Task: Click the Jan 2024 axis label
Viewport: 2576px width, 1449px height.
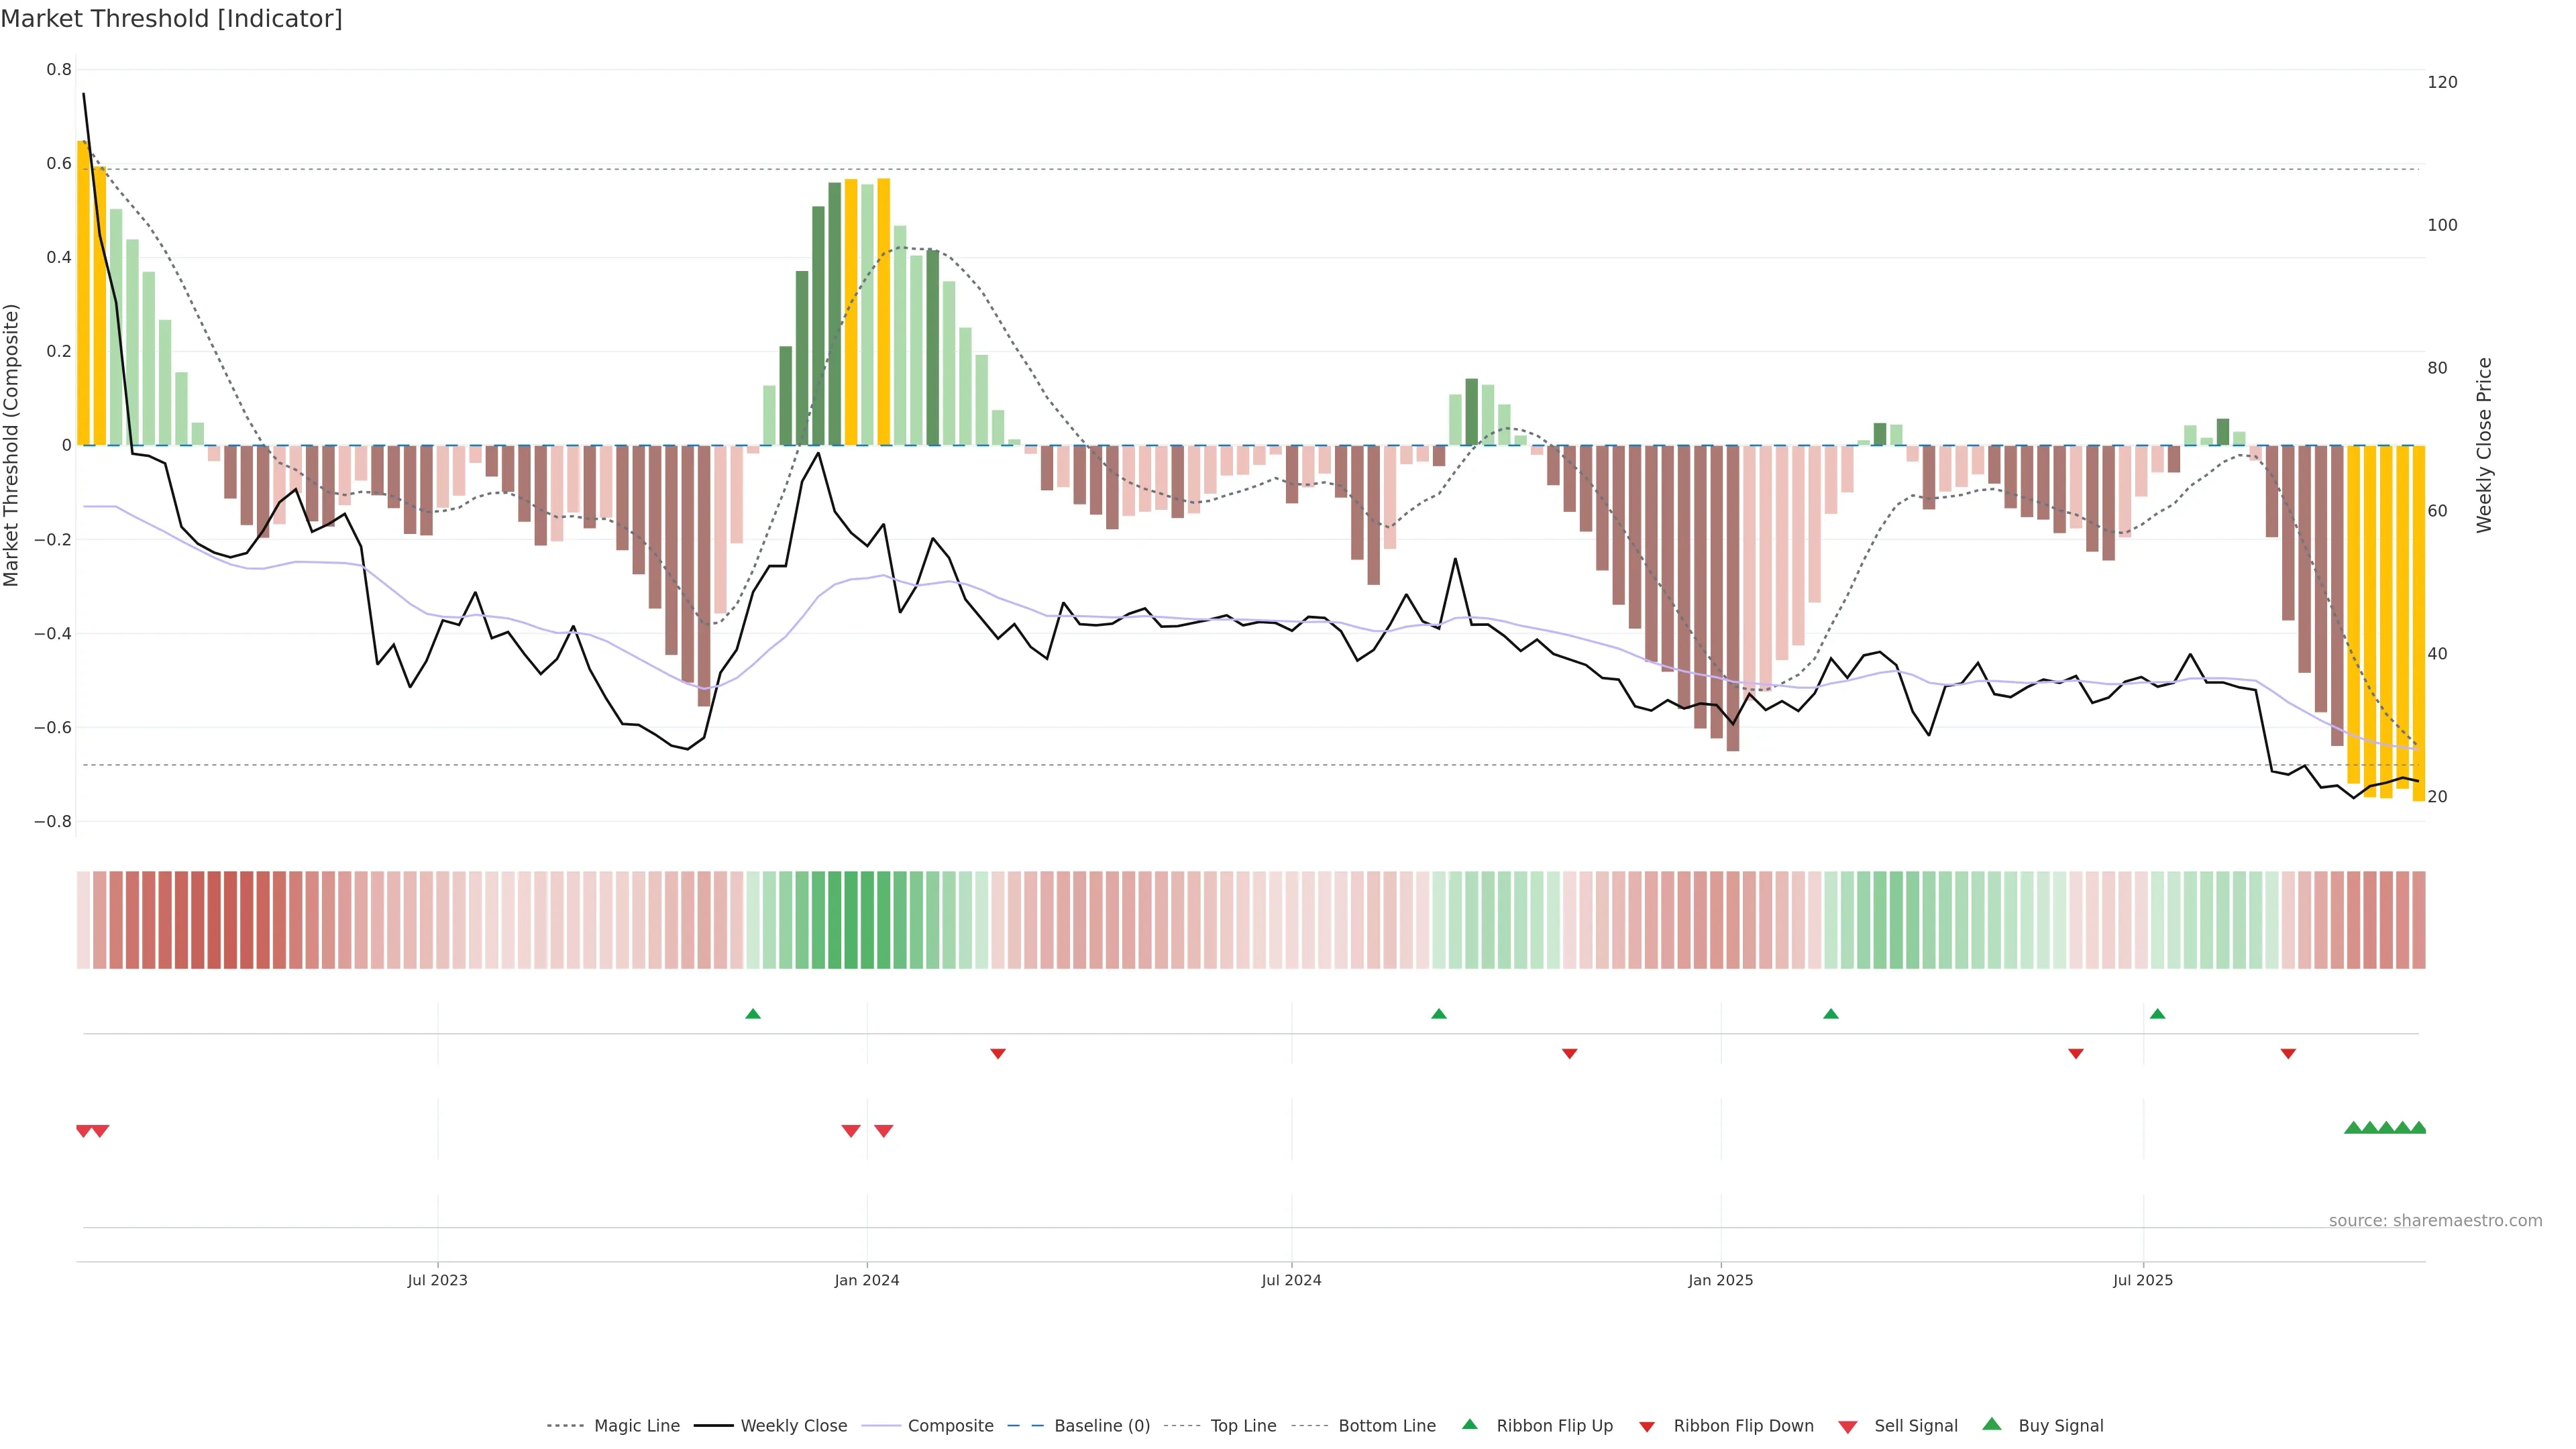Action: (867, 1280)
